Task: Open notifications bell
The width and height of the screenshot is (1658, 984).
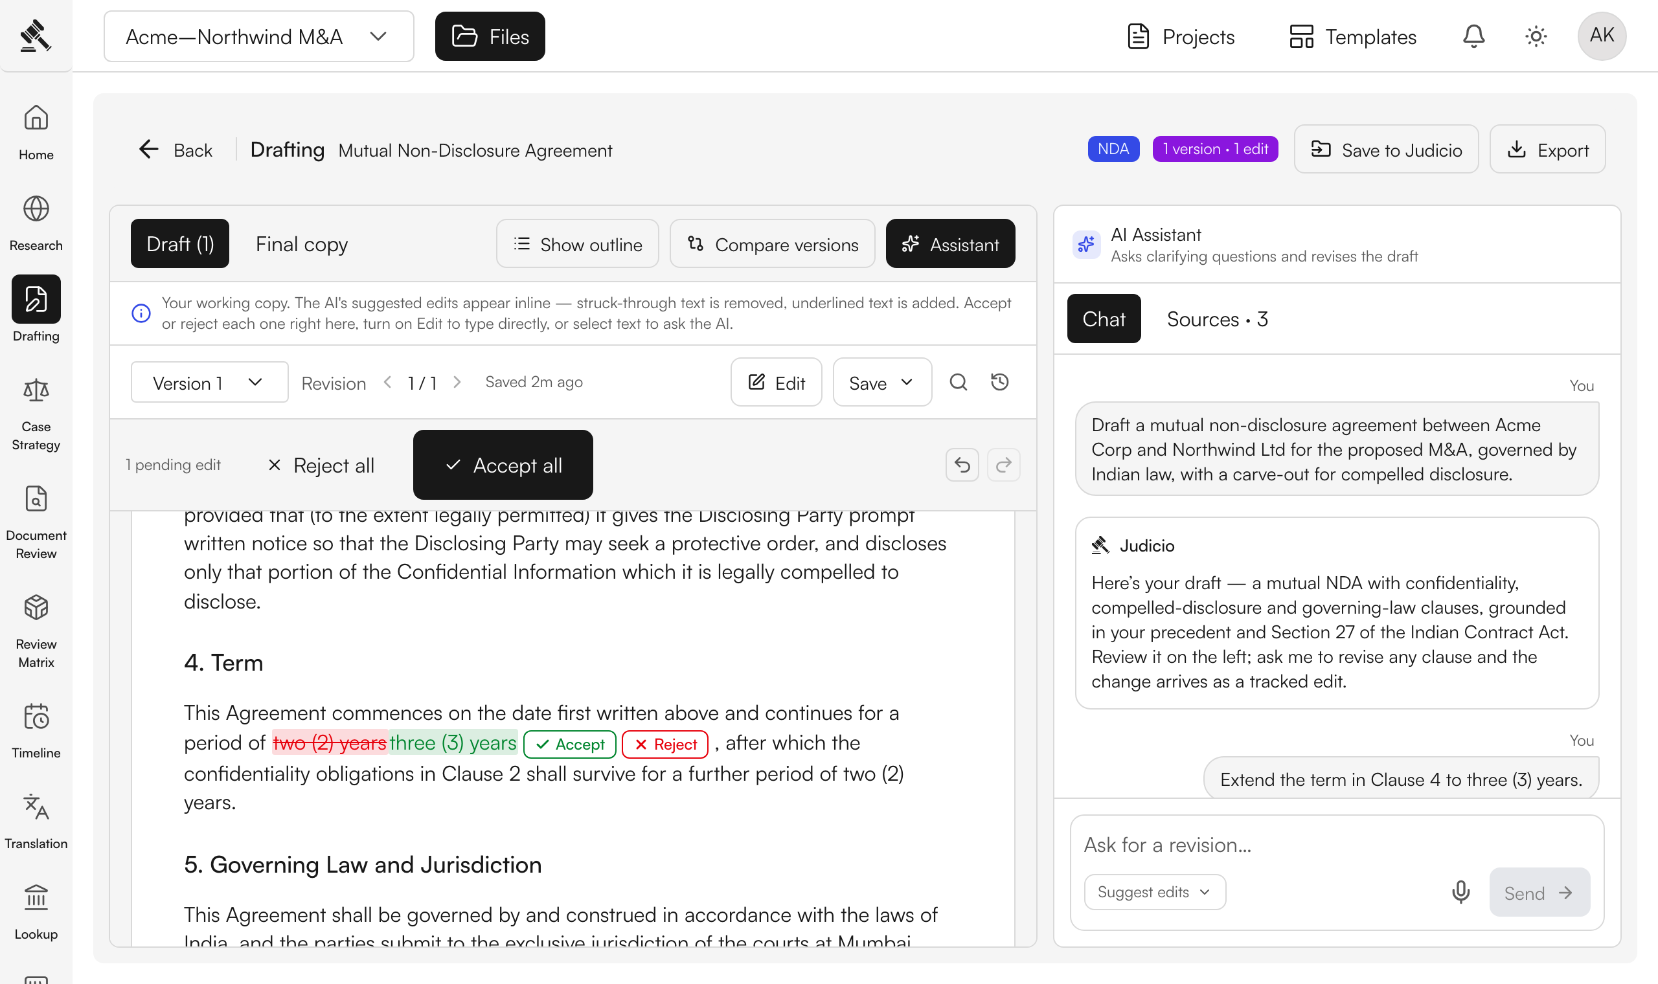Action: click(1473, 36)
